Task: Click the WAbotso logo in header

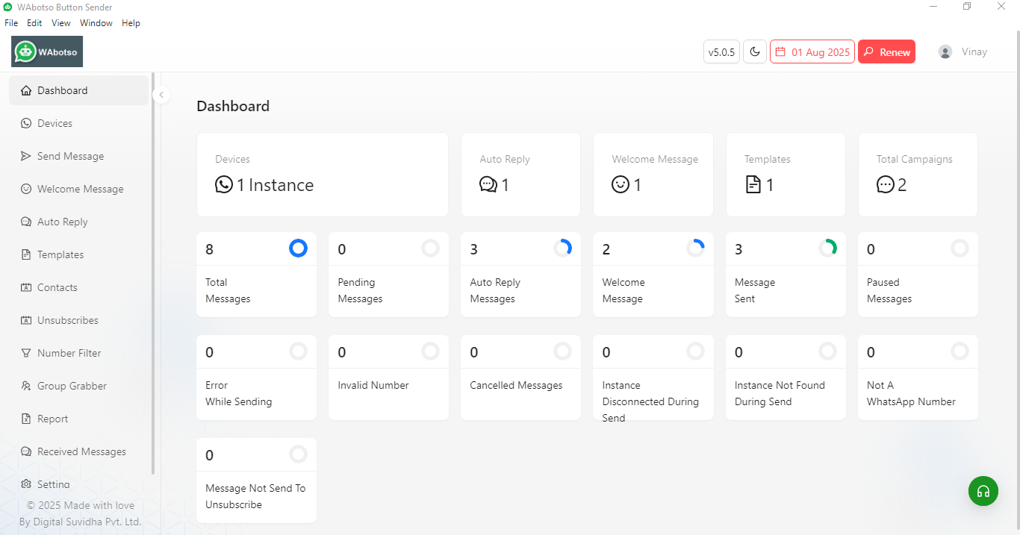Action: [x=47, y=51]
